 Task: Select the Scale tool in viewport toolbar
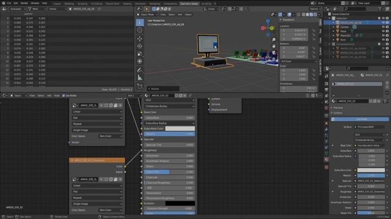(140, 54)
